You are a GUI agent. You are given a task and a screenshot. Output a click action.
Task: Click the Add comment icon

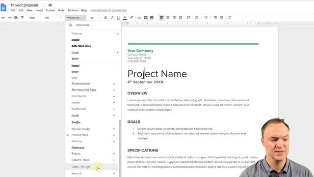[146, 18]
